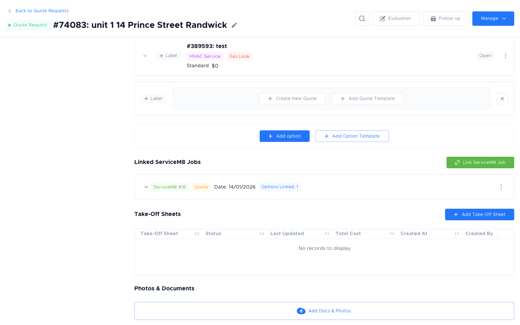The height and width of the screenshot is (325, 520).
Task: Click Add Option Template
Action: coord(352,136)
